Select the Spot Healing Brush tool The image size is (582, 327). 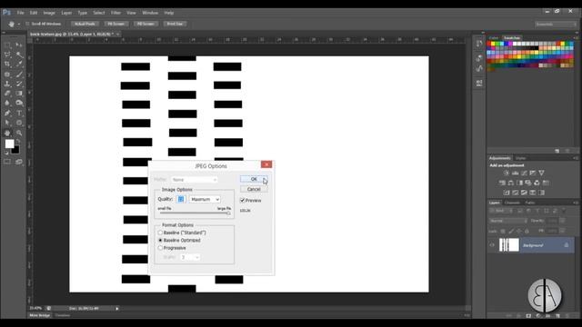pos(7,74)
